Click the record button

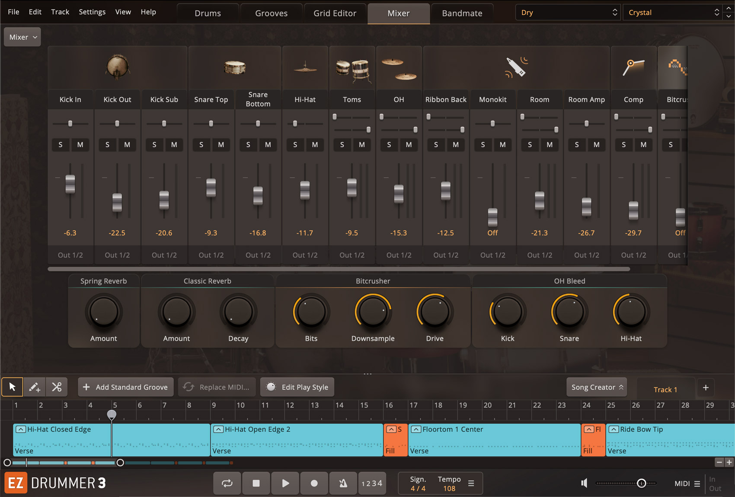tap(314, 483)
